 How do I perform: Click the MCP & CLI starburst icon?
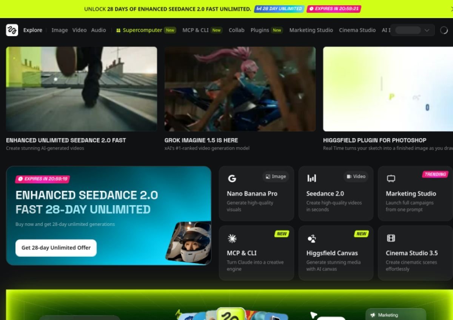tap(232, 238)
